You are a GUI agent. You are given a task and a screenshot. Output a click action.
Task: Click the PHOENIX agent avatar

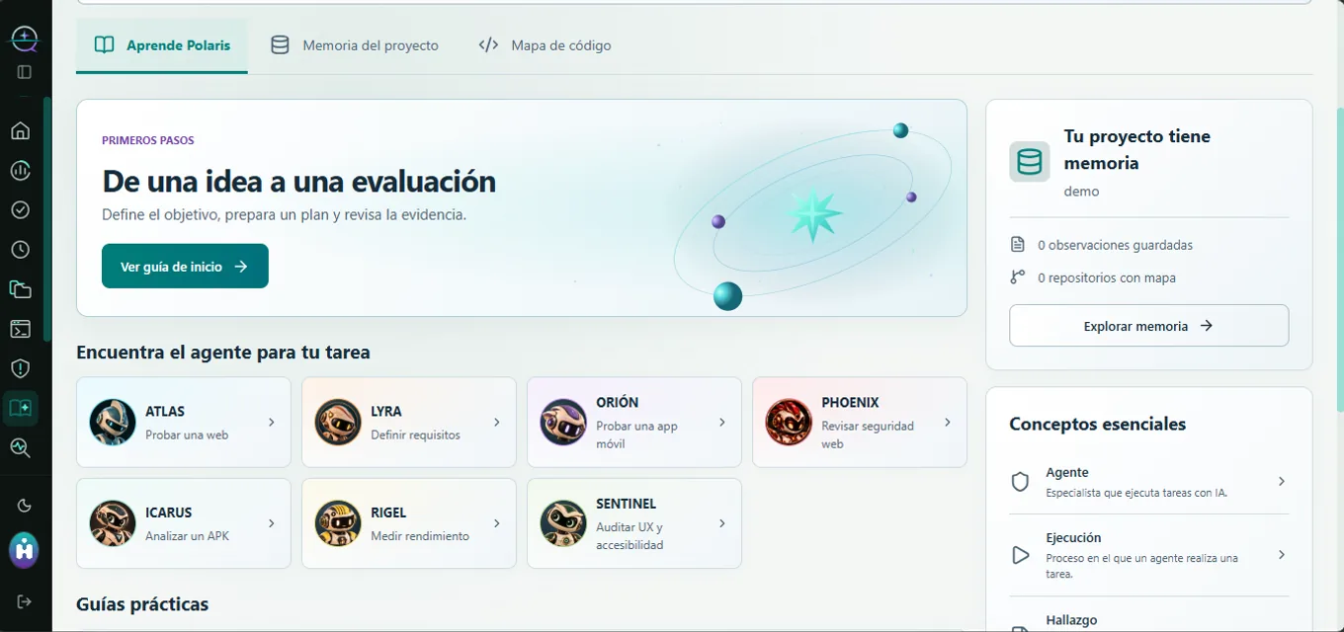tap(789, 422)
